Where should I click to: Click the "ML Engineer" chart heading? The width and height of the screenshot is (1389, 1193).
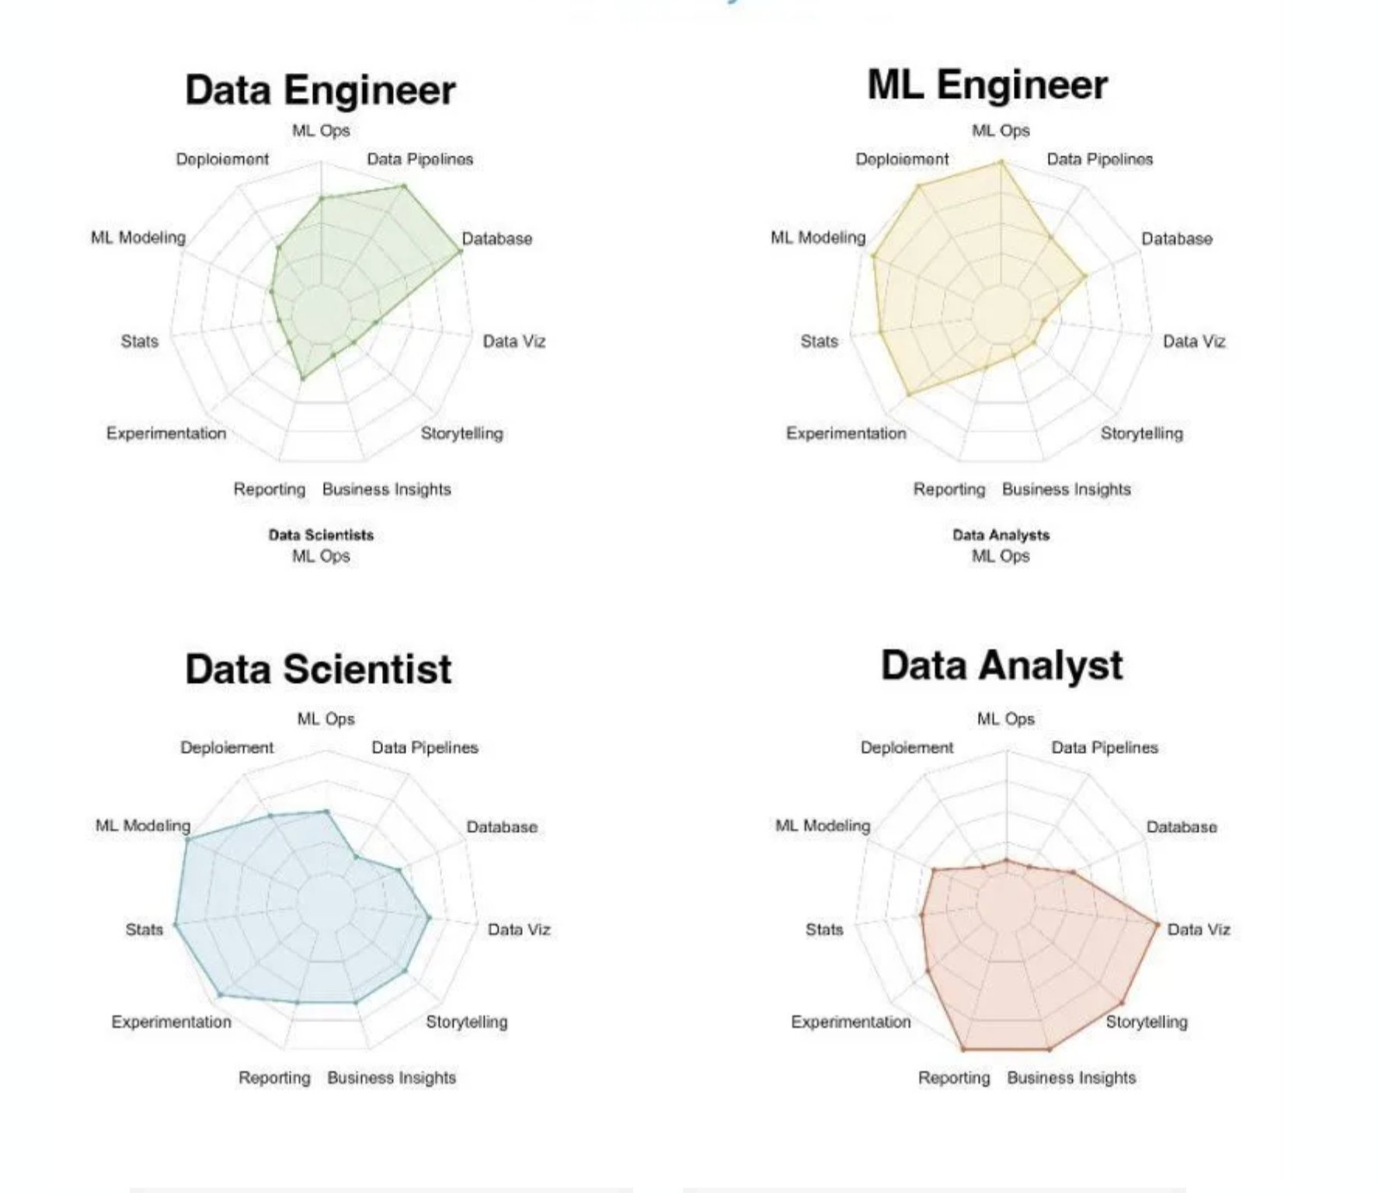tap(987, 85)
